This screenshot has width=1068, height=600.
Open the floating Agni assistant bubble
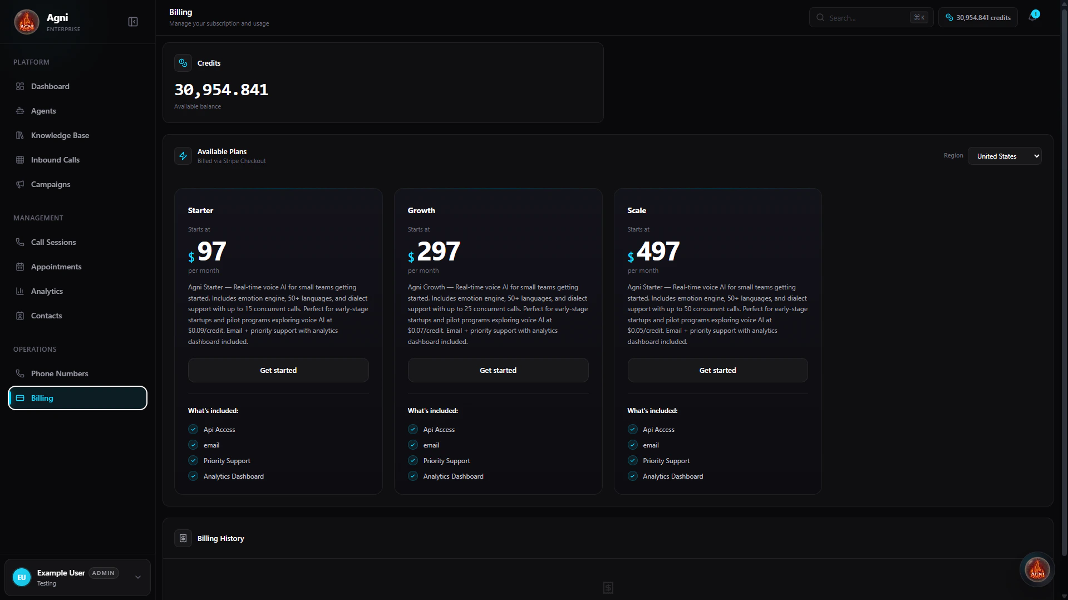(x=1037, y=569)
